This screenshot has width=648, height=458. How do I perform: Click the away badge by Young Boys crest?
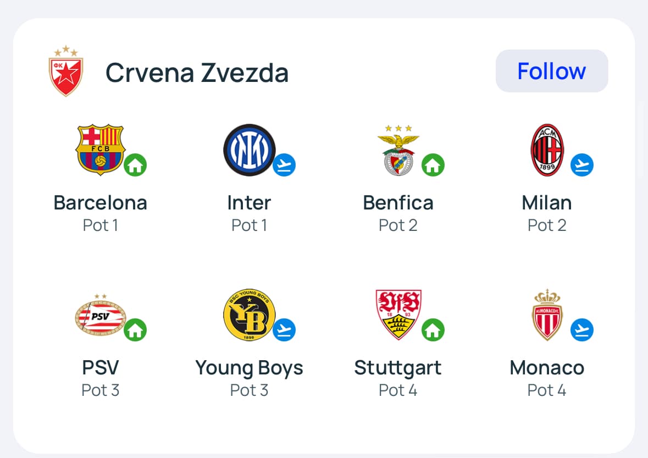[x=284, y=330]
